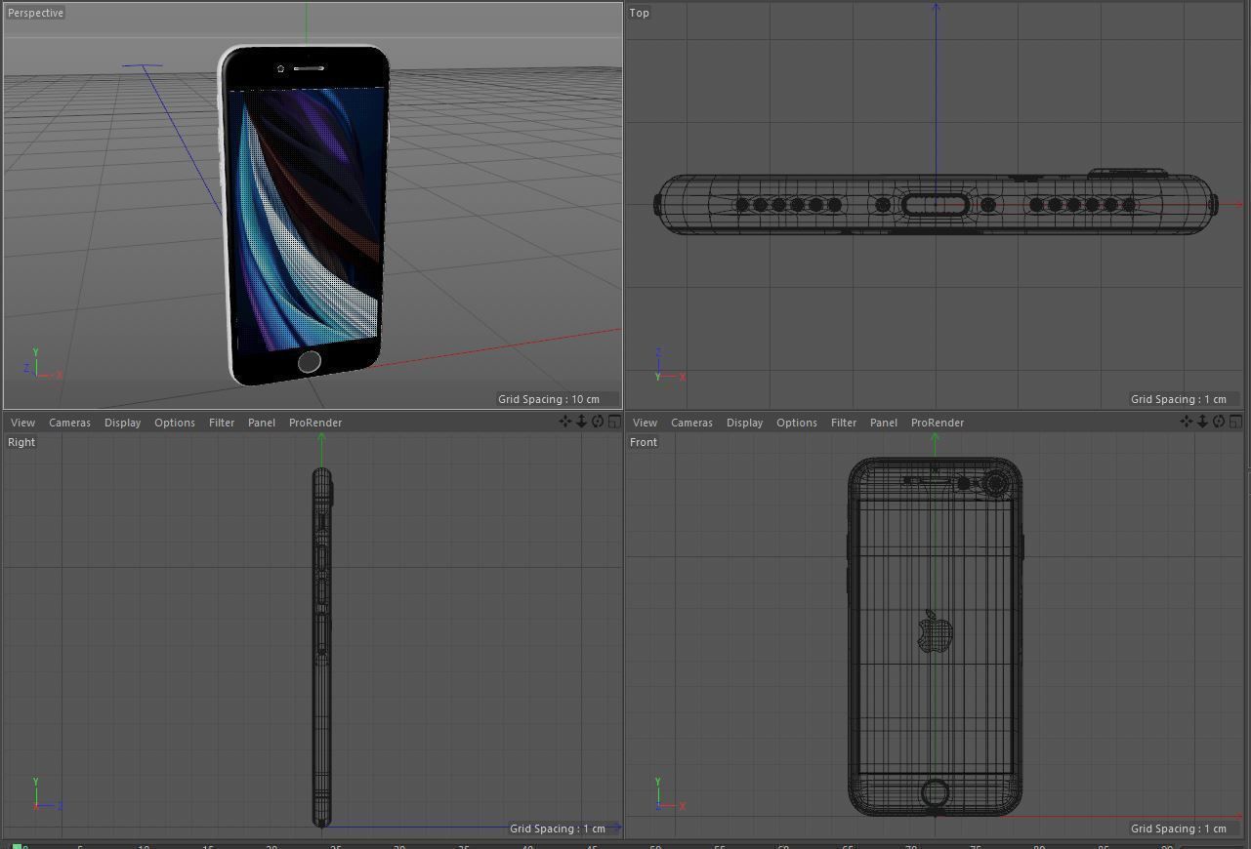1251x849 pixels.
Task: Click the Apple logo in Front view wireframe
Action: [x=935, y=631]
